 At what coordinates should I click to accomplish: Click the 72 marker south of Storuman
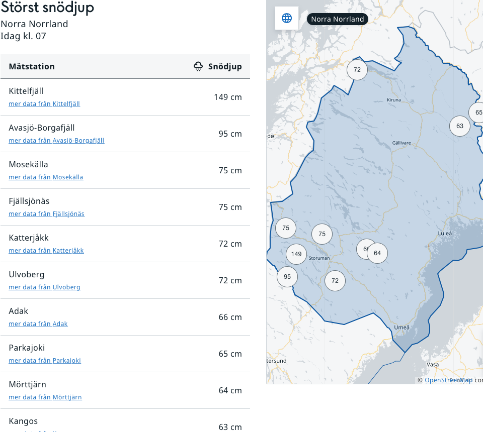point(335,281)
